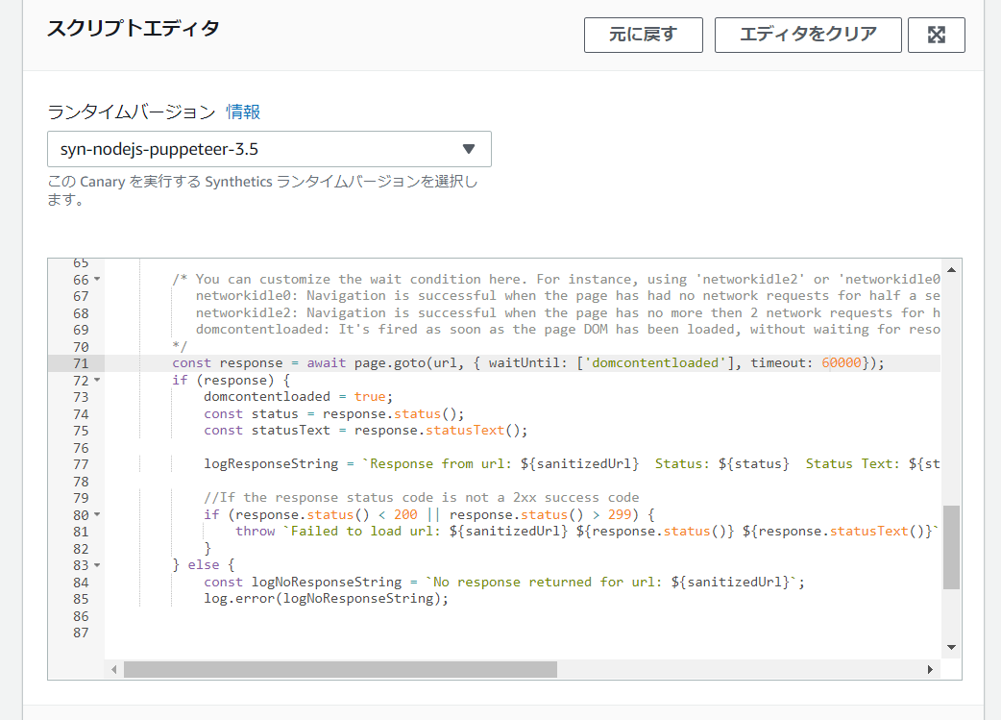Screen dimensions: 1001x720
Task: Click the horizontal scrollbar left arrow
Action: [x=114, y=669]
